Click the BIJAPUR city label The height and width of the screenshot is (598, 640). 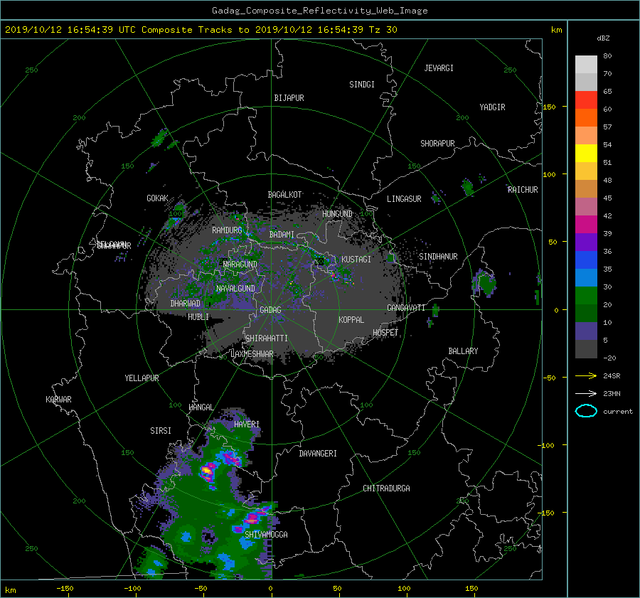[289, 98]
